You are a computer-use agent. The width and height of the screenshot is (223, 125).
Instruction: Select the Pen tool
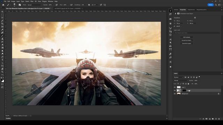coord(2,57)
